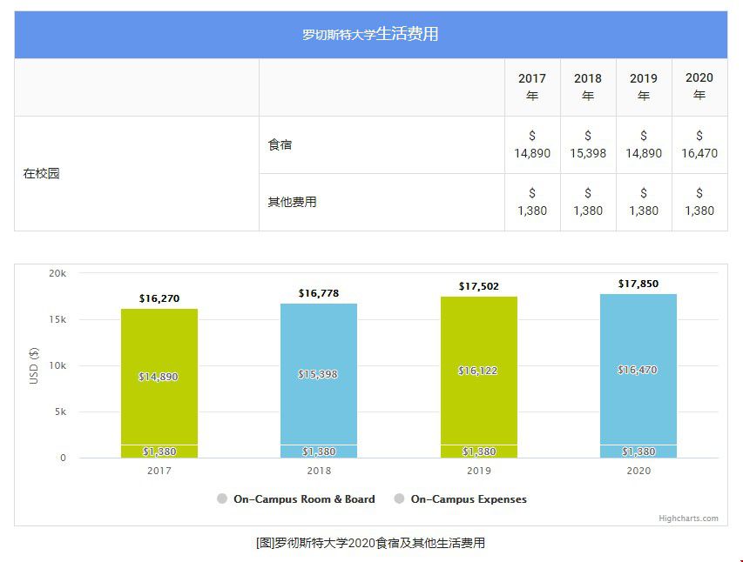Click the 2018 x-axis label
The height and width of the screenshot is (562, 743).
point(319,472)
